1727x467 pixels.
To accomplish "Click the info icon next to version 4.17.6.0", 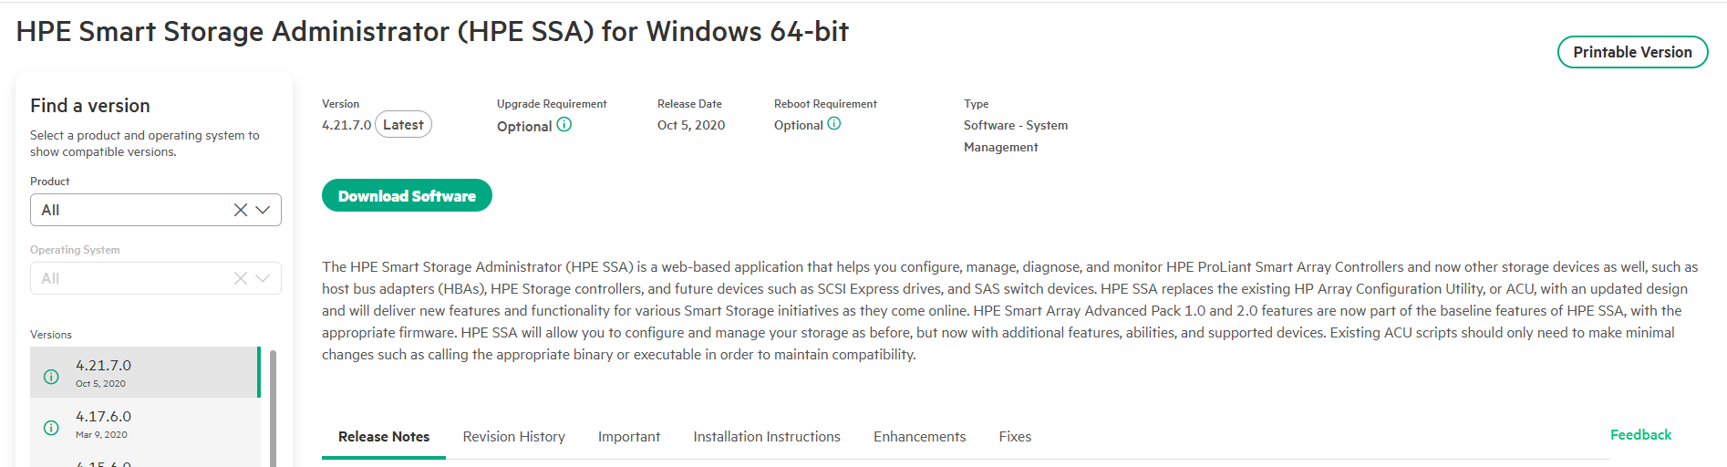I will point(52,428).
